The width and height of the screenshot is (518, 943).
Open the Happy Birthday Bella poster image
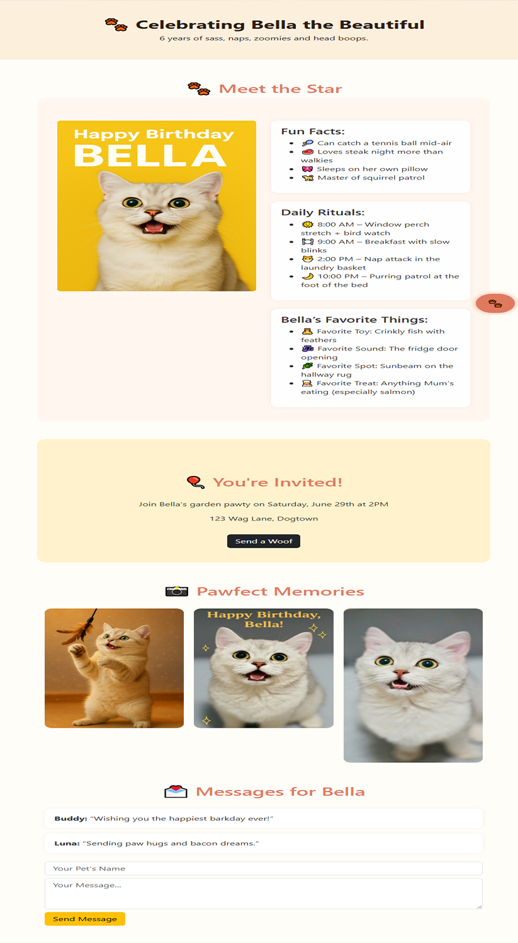[x=157, y=206]
